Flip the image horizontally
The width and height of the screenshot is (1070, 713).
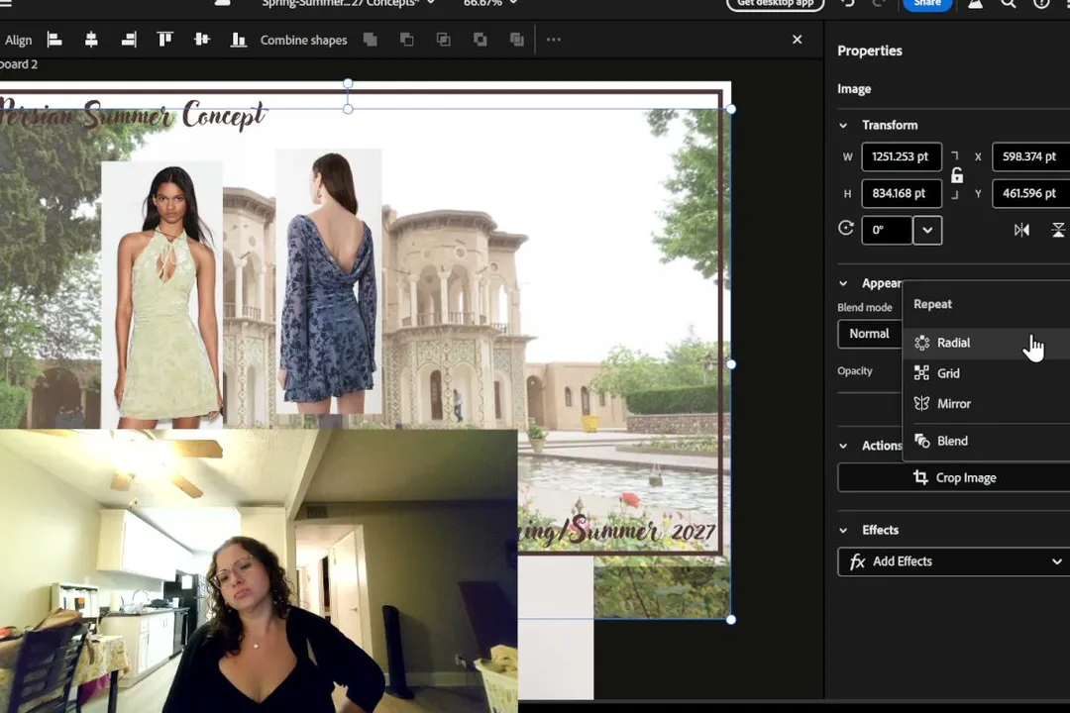(x=1021, y=230)
